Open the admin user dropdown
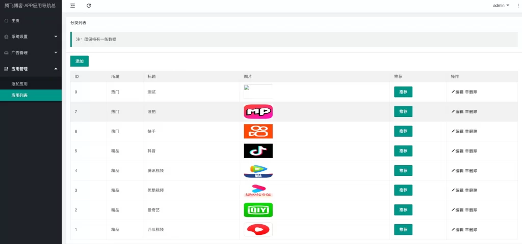This screenshot has width=522, height=244. coord(501,6)
